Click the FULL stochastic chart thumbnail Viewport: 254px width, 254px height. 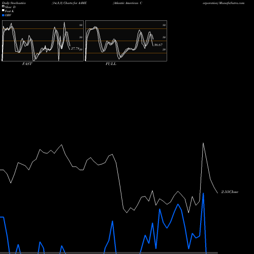pyautogui.click(x=126, y=41)
